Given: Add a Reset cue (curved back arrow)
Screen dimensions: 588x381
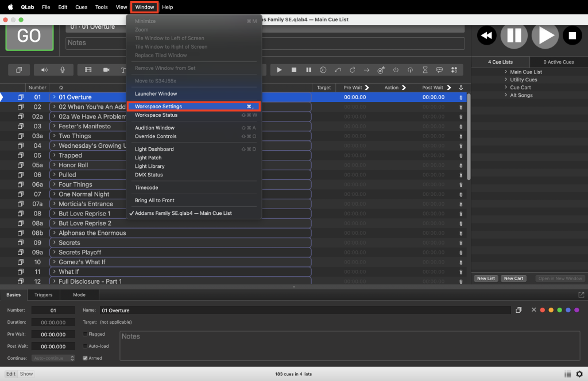Looking at the screenshot, I should pyautogui.click(x=338, y=70).
